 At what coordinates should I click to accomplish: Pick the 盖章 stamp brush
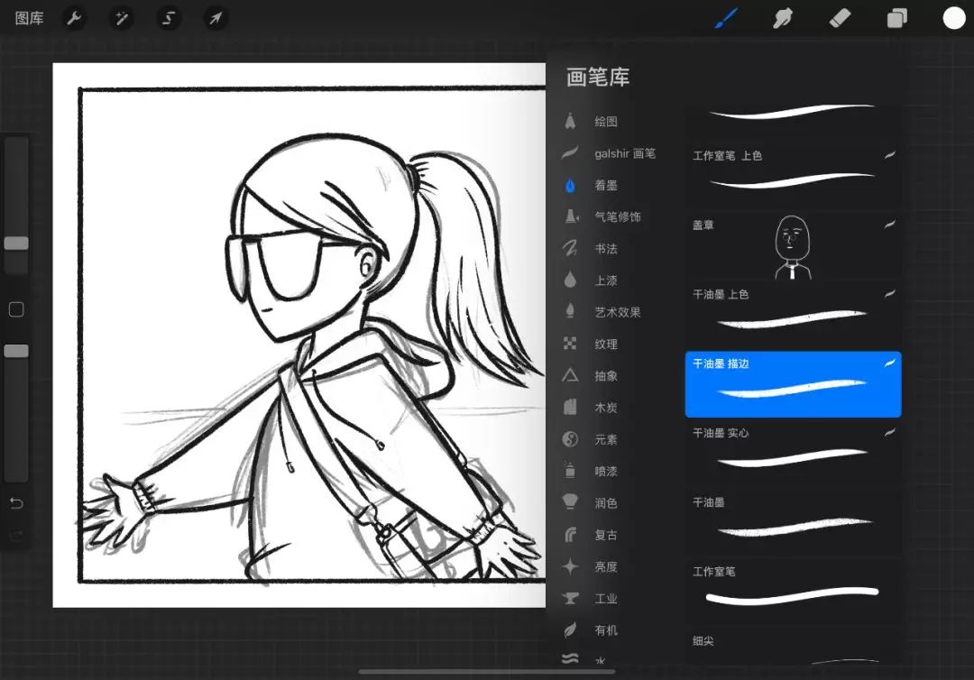(x=793, y=246)
